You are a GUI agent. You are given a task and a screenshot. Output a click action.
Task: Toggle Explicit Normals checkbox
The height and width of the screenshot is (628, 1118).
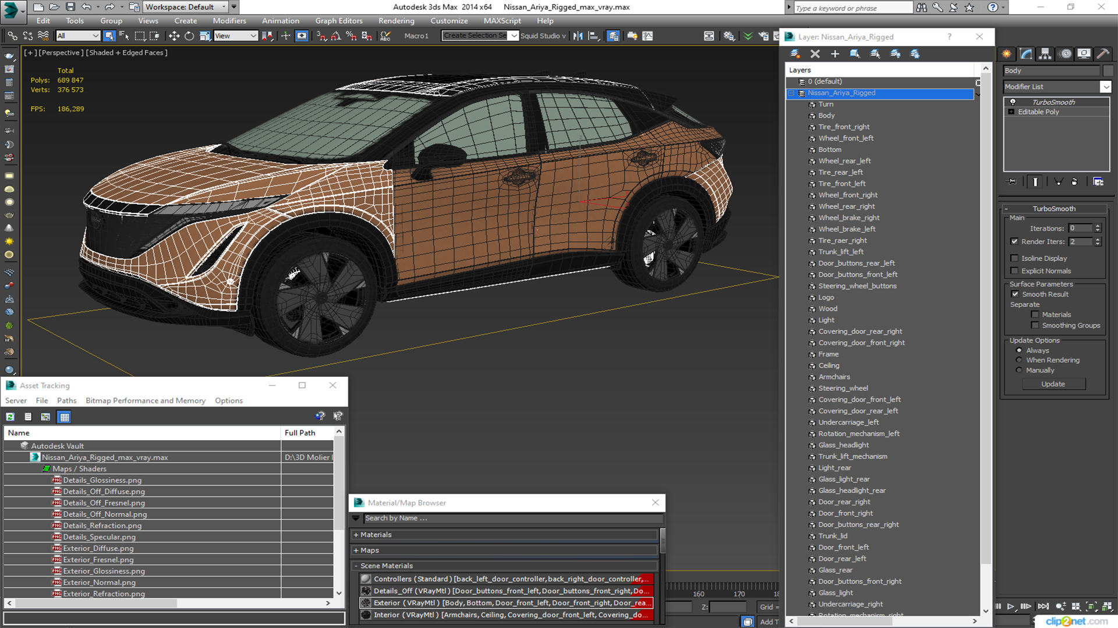(x=1014, y=271)
